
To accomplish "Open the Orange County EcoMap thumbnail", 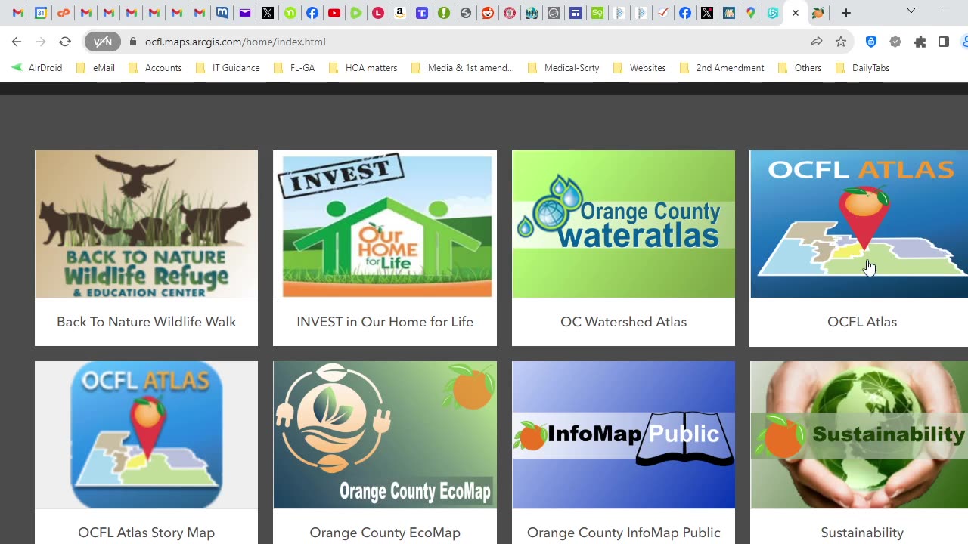I will pos(385,434).
